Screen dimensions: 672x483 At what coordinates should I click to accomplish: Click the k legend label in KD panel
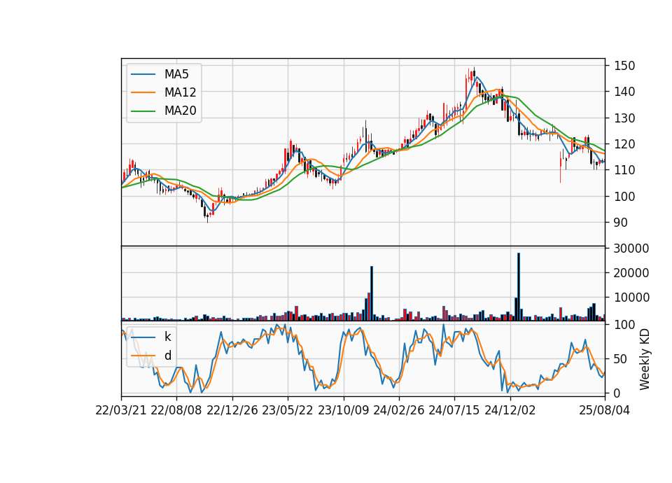[167, 337]
